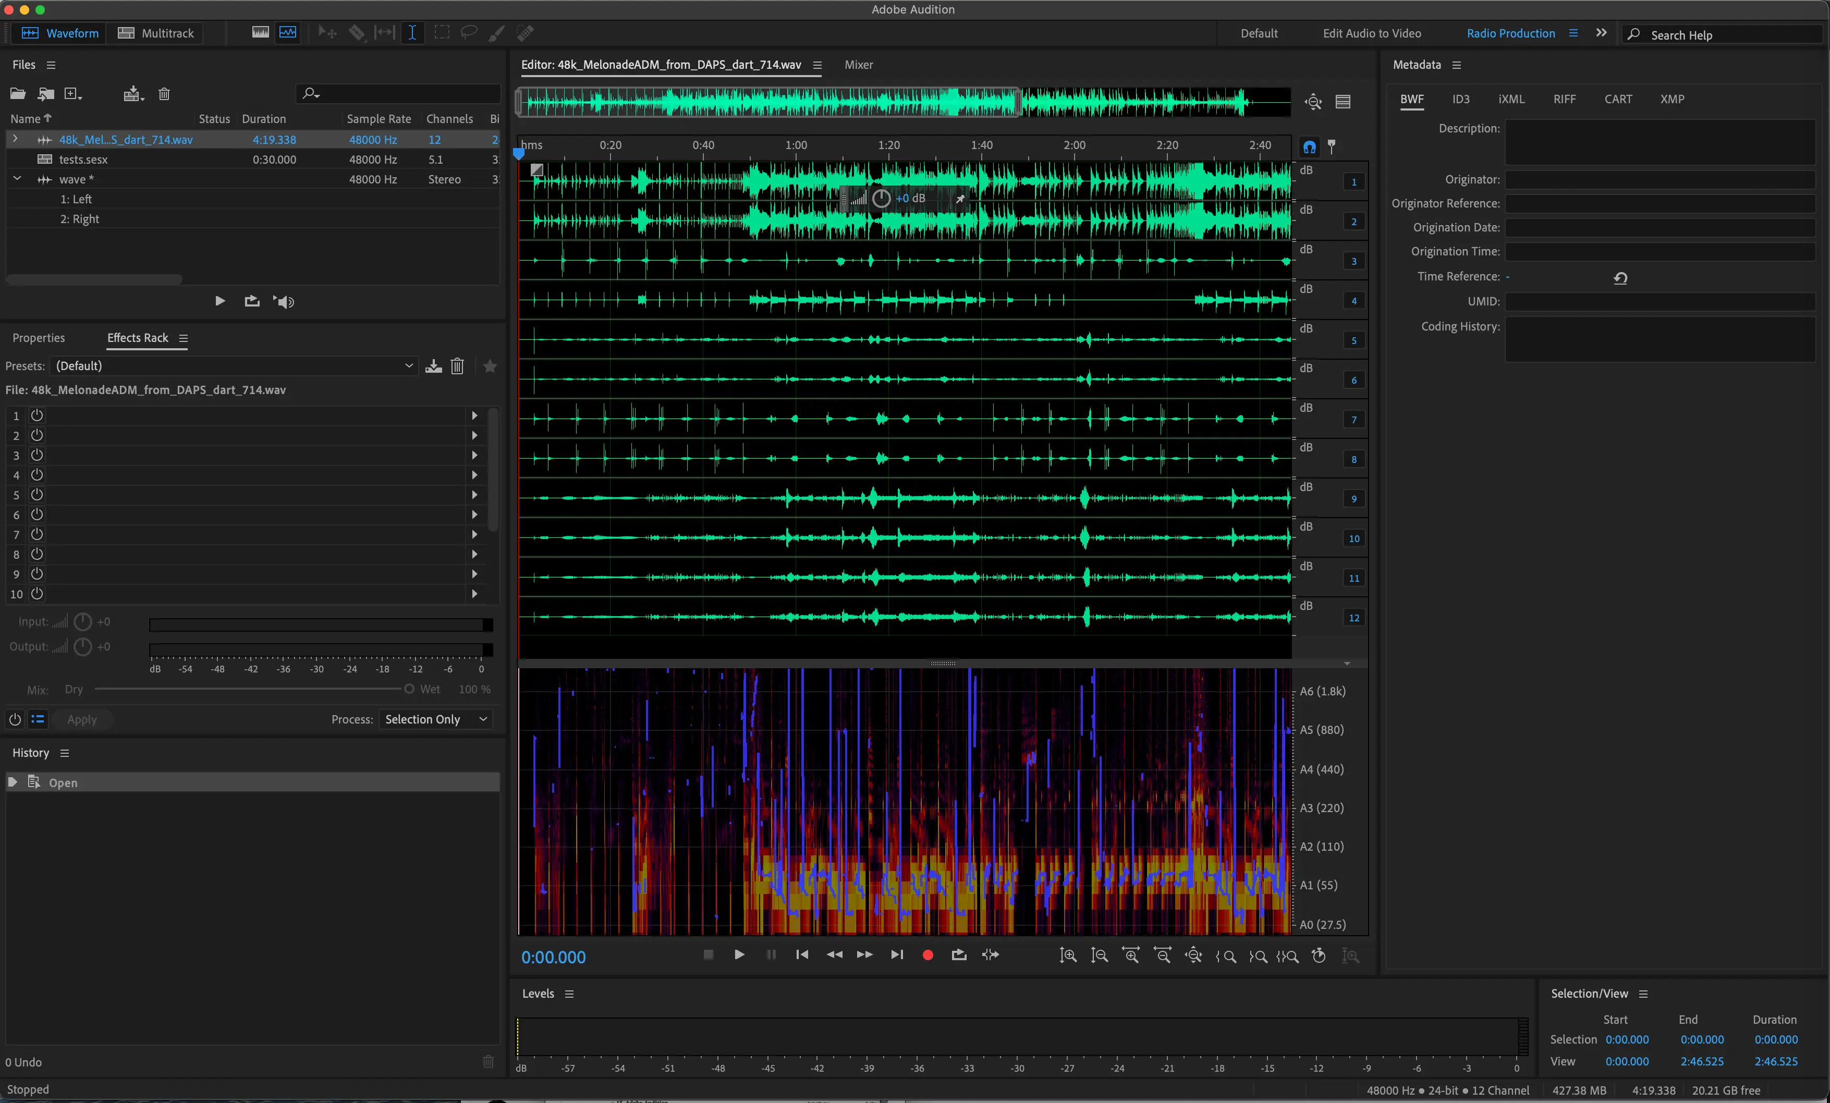Click the Record button in transport
Viewport: 1830px width, 1103px height.
928,955
